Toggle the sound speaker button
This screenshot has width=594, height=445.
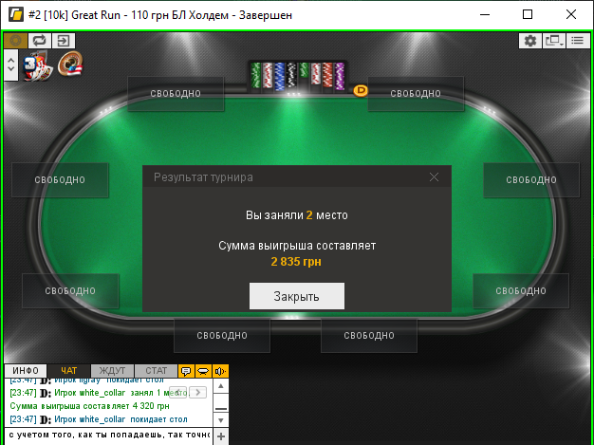[221, 371]
